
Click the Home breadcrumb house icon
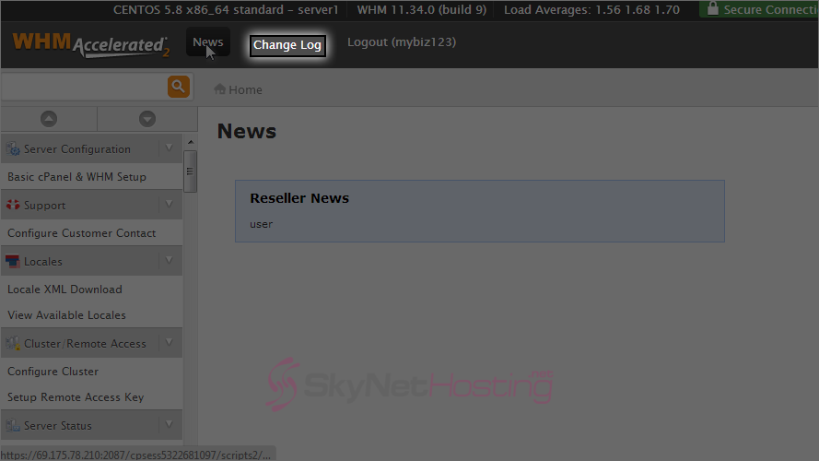point(219,89)
